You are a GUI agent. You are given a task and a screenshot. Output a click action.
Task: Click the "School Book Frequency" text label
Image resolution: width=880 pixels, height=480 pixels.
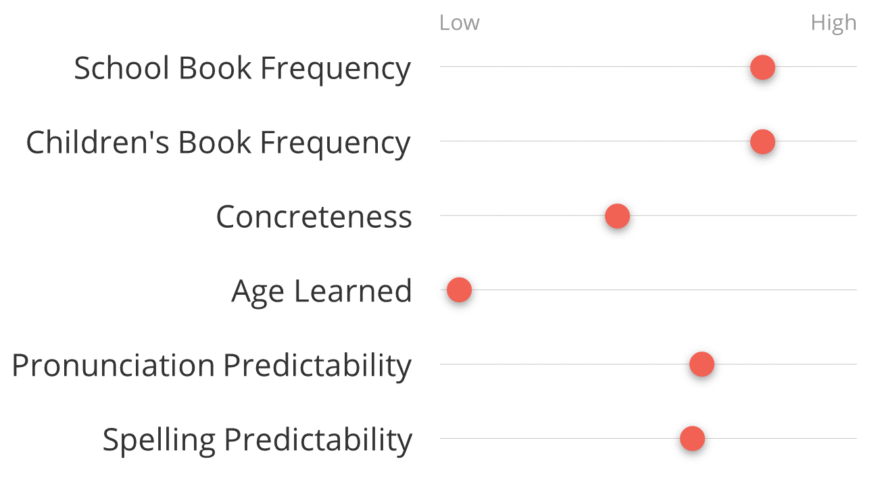242,68
